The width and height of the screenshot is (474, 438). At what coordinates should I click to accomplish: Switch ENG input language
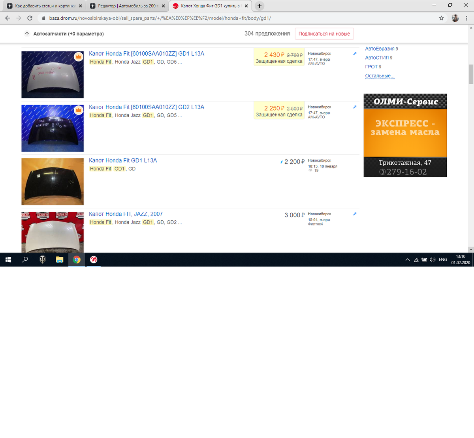443,259
